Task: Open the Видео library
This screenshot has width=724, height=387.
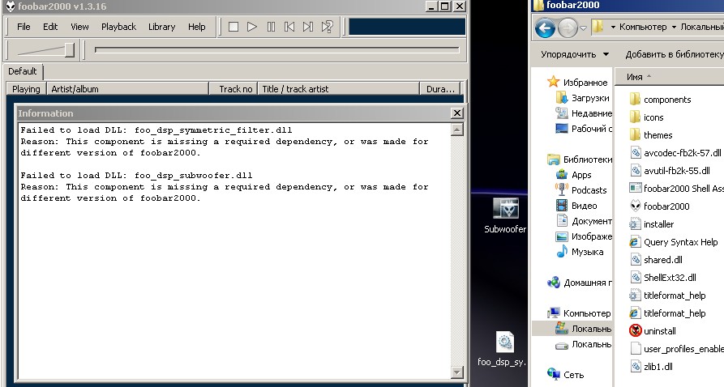Action: click(x=576, y=206)
